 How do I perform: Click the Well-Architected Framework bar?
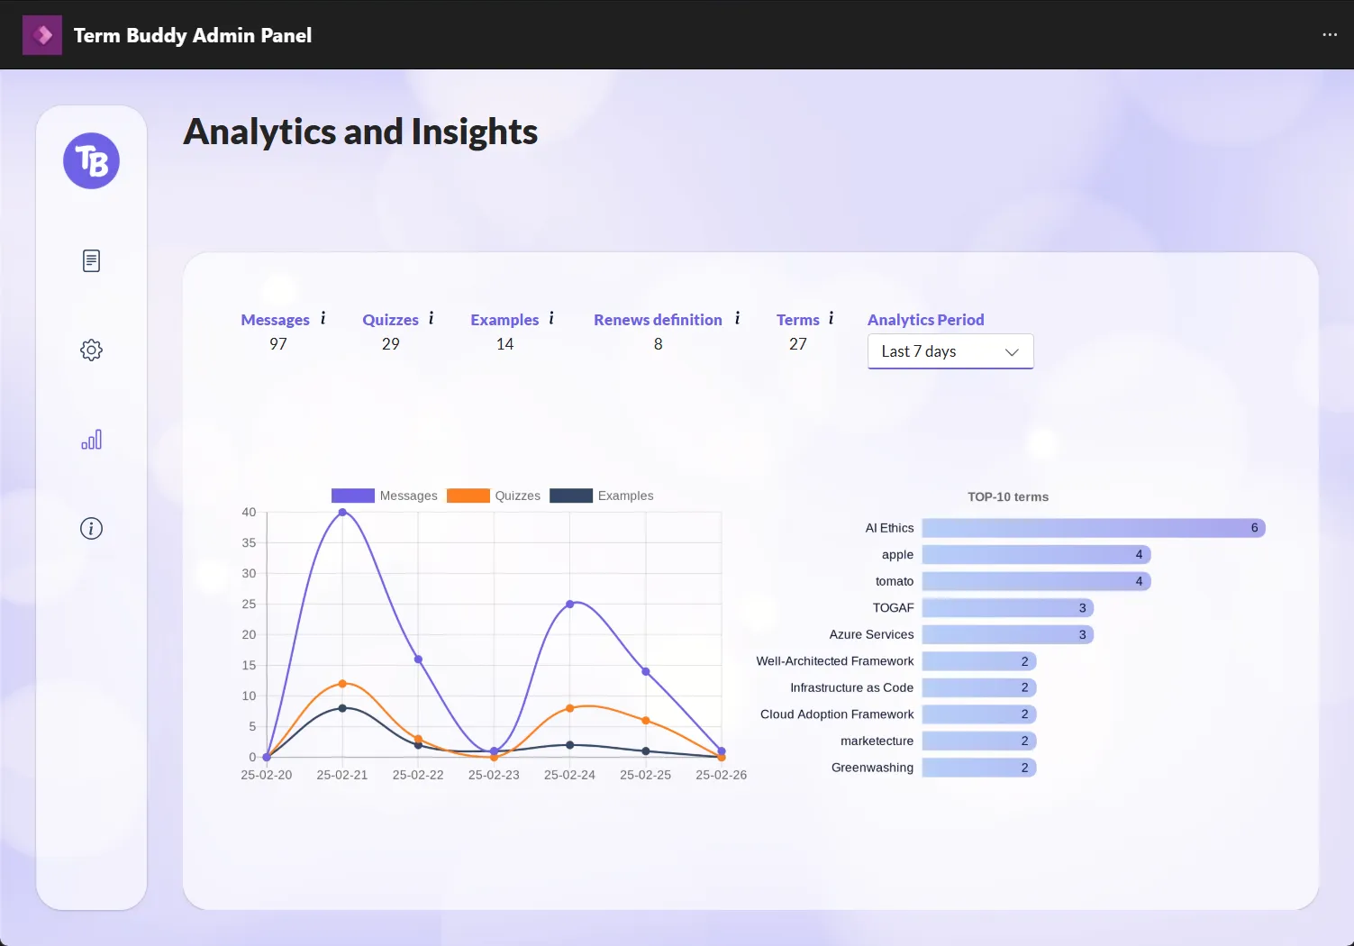(979, 661)
